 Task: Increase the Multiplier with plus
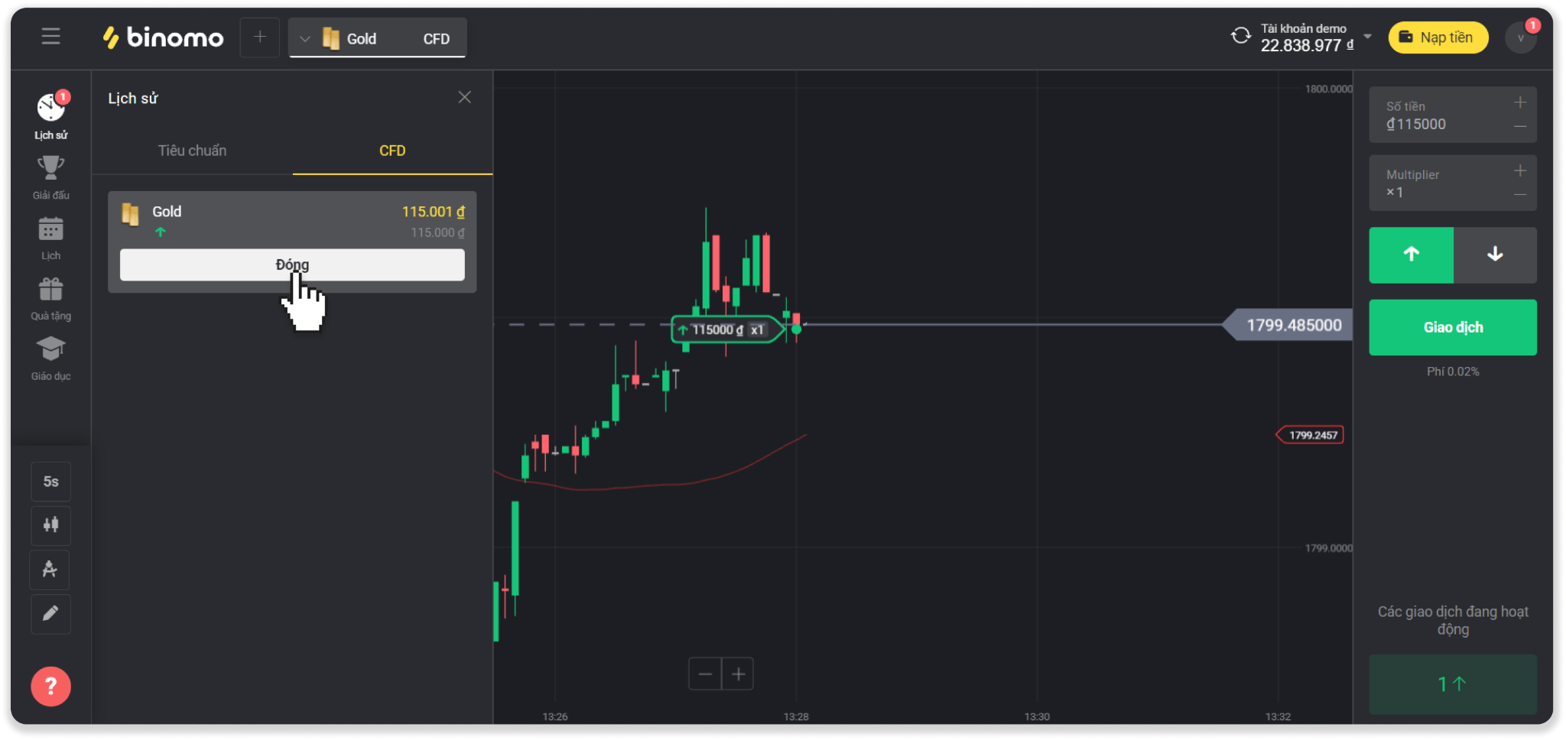pyautogui.click(x=1520, y=170)
